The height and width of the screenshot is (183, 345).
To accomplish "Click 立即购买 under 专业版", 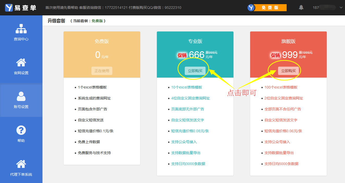I will coord(195,71).
